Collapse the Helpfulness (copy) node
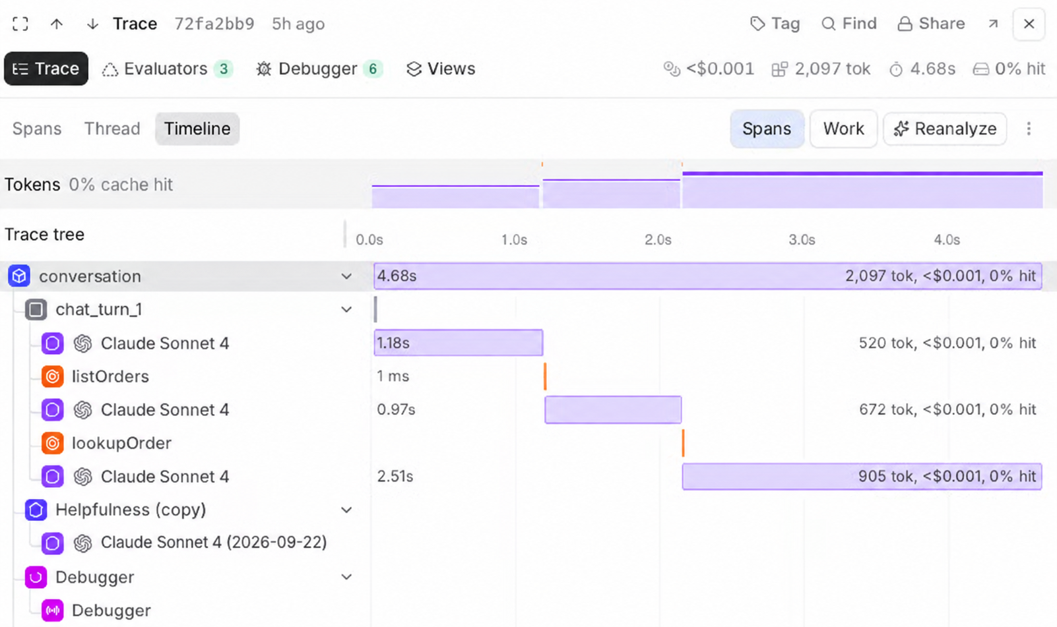 (x=346, y=510)
